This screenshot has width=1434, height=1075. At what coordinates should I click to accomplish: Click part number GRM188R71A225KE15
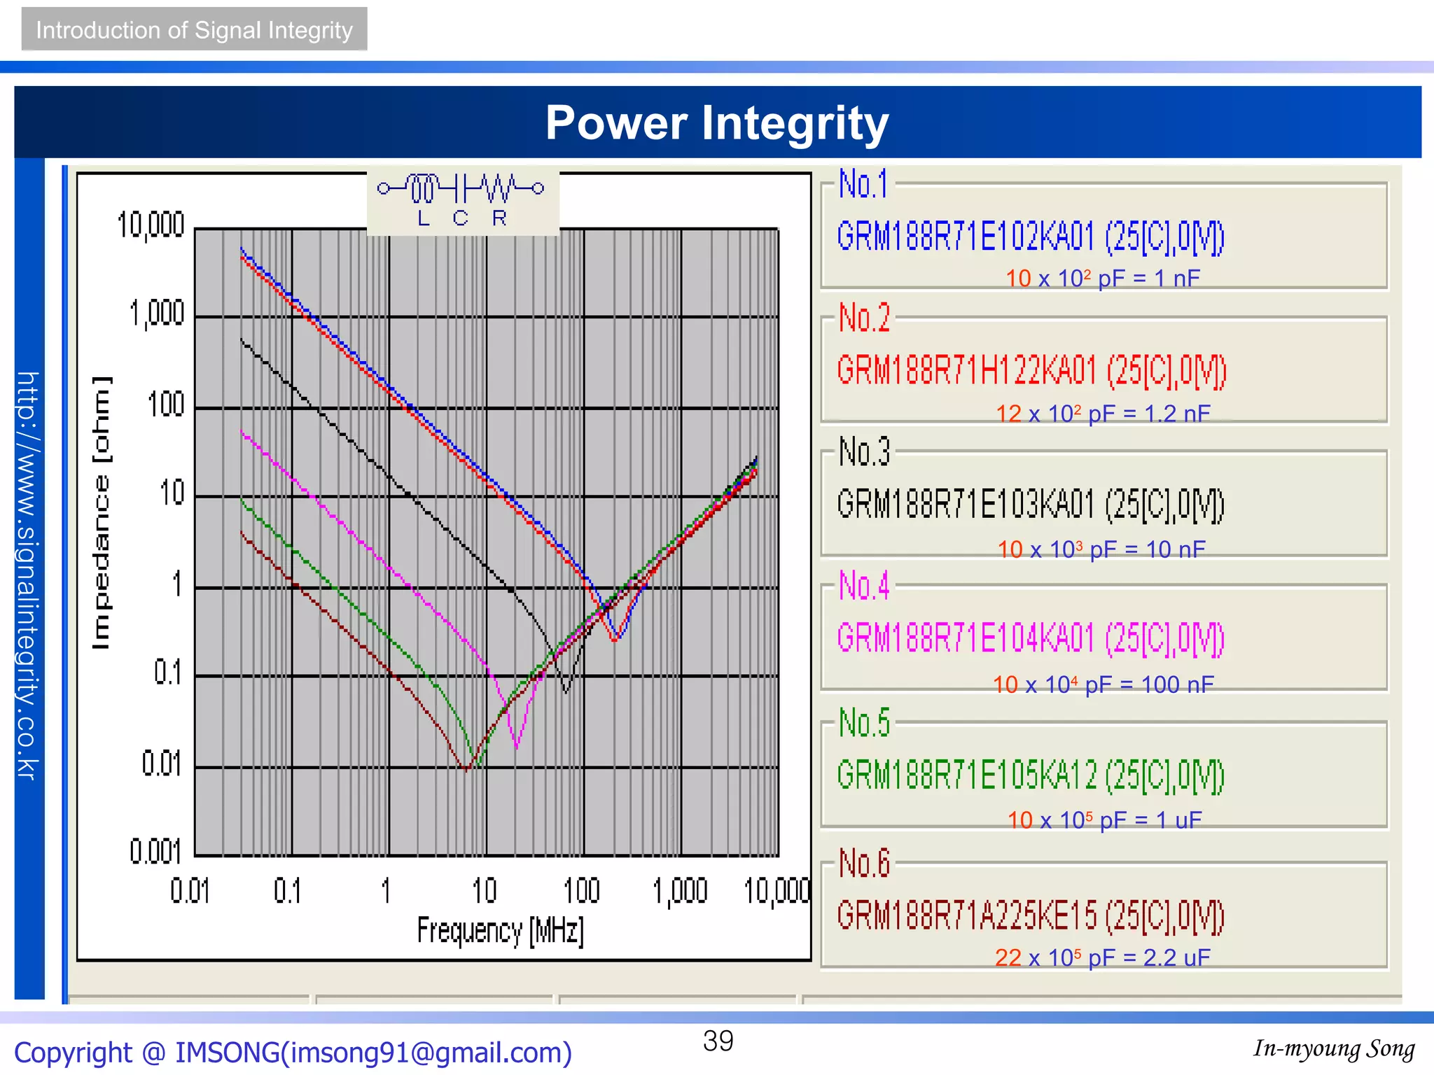[x=966, y=915]
